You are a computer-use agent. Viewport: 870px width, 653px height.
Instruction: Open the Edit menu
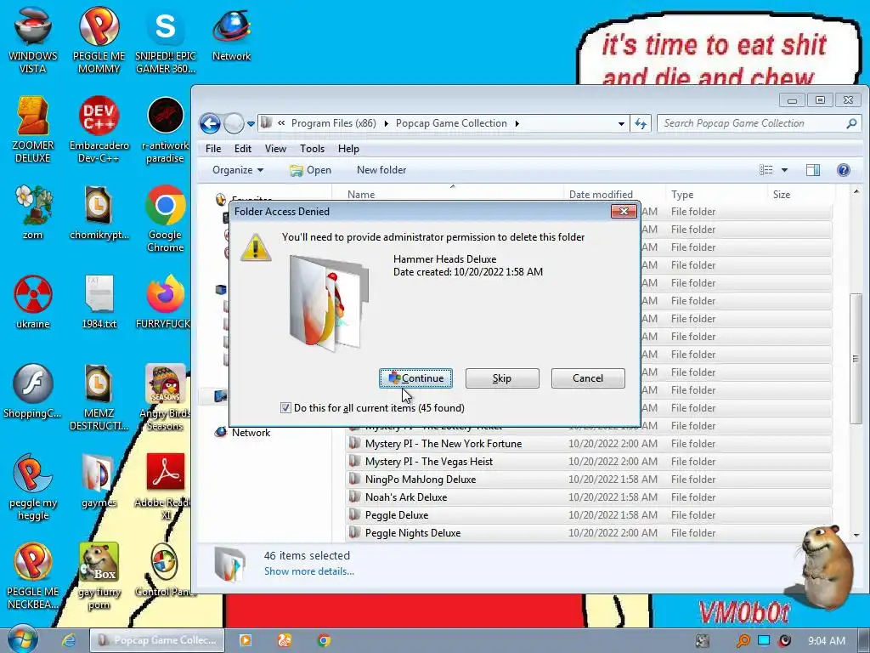(242, 149)
